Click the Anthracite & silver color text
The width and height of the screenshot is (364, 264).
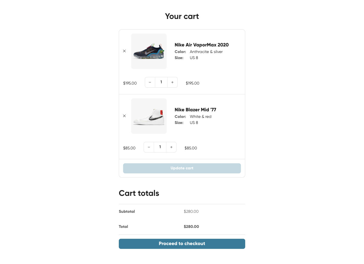point(206,52)
